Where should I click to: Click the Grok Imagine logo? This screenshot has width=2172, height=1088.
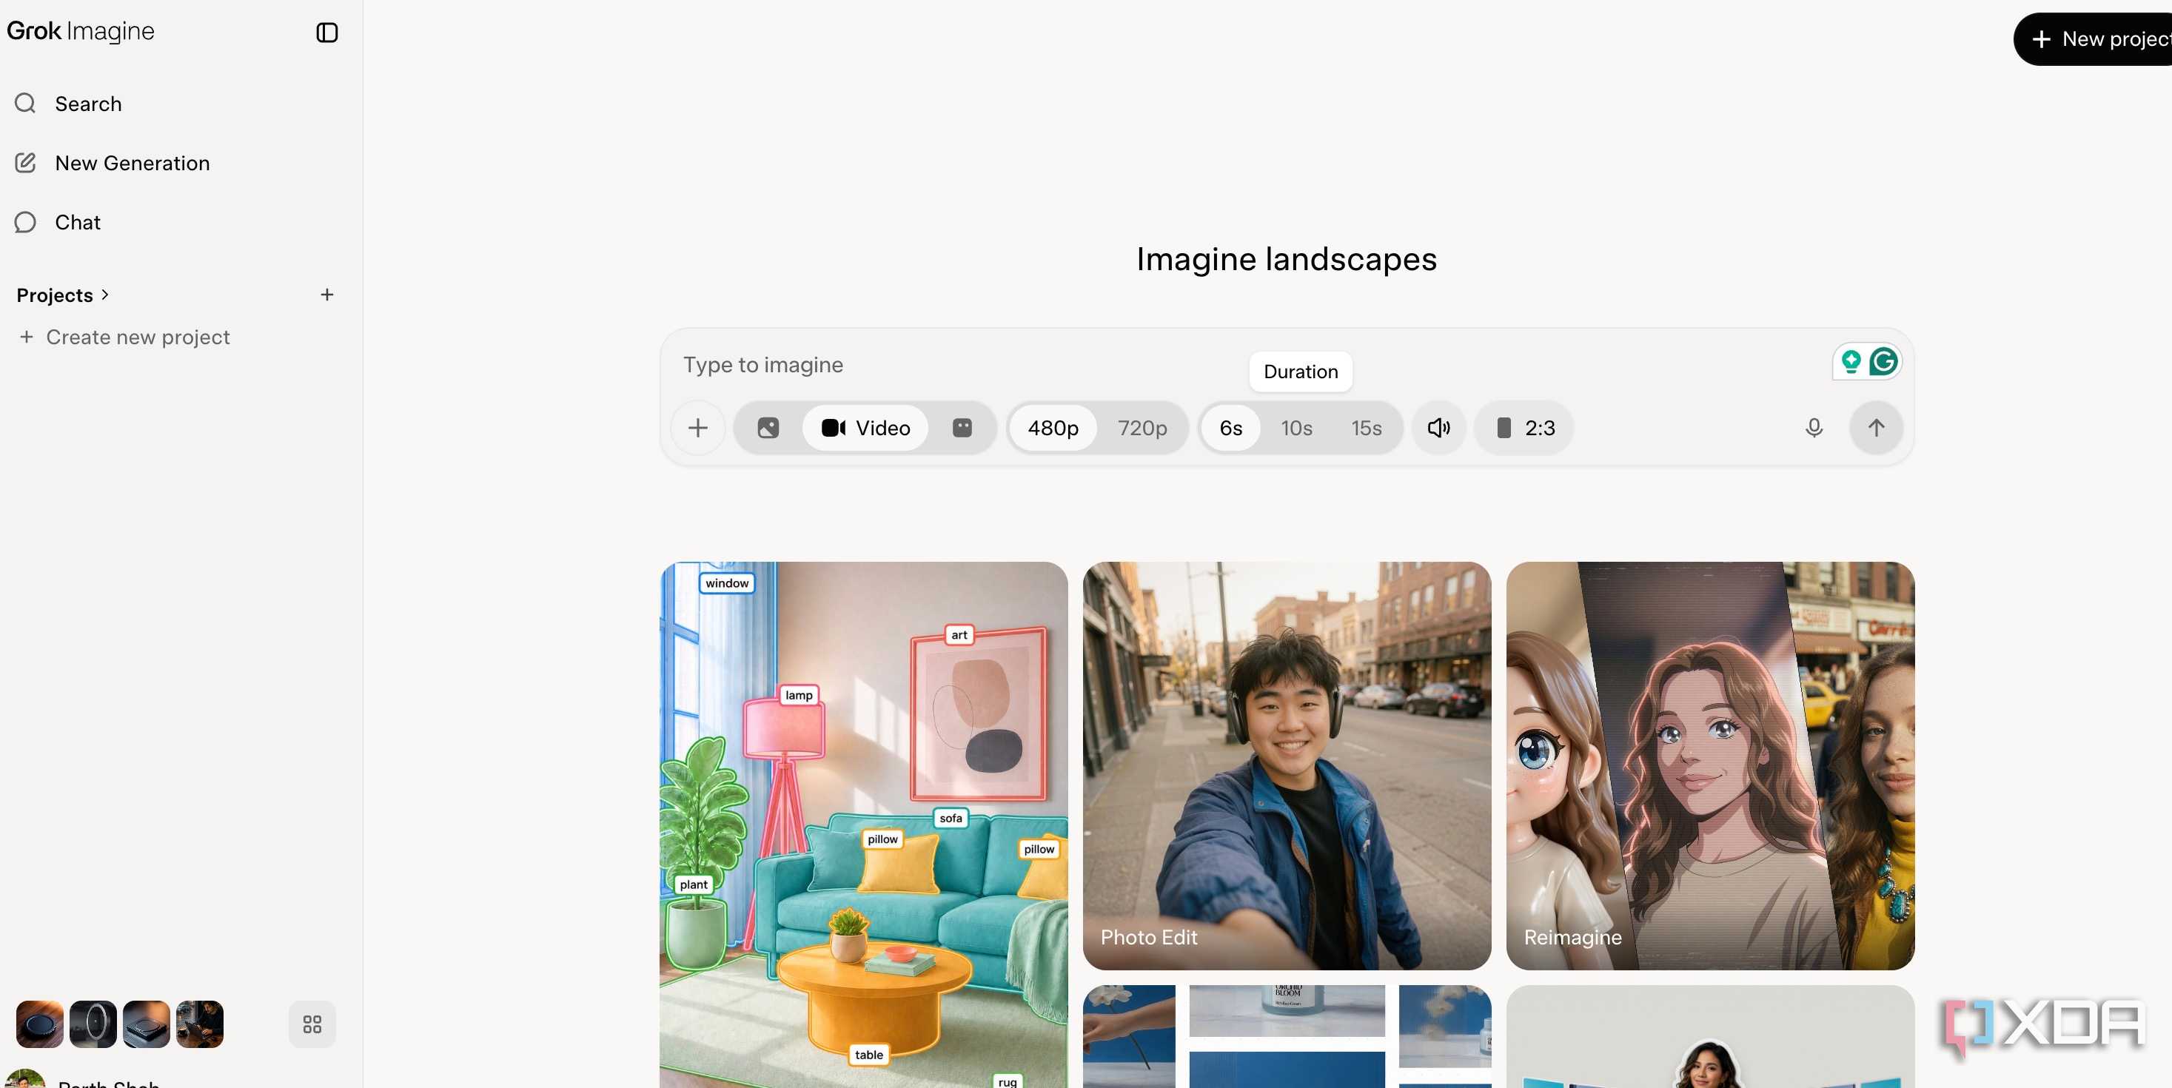80,31
